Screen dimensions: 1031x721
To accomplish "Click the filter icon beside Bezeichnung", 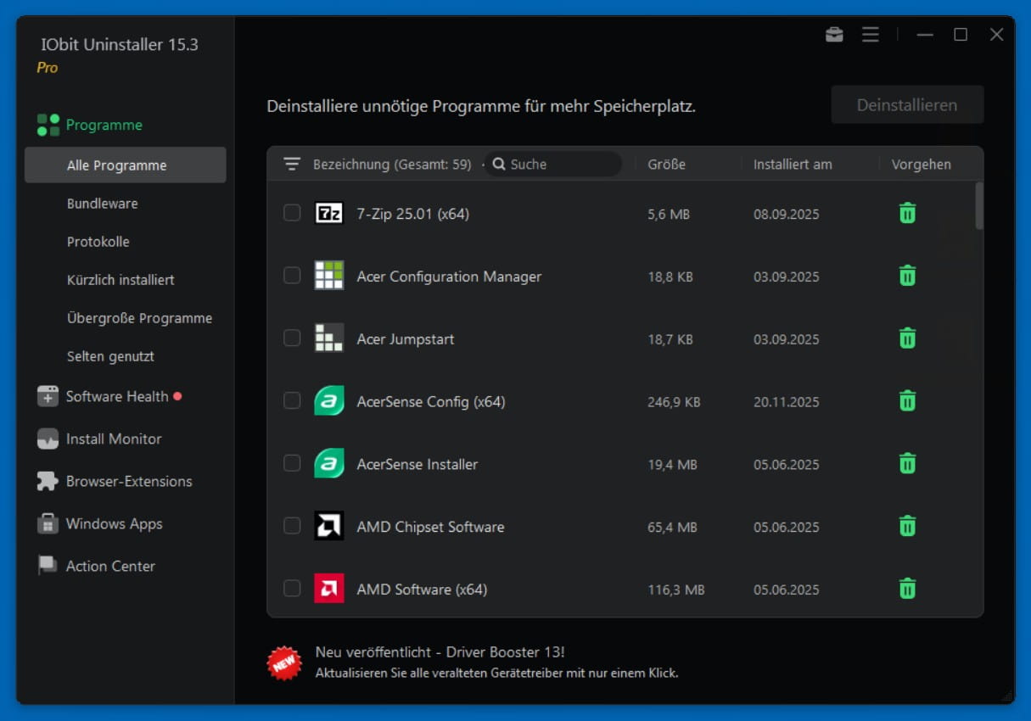I will pyautogui.click(x=292, y=165).
